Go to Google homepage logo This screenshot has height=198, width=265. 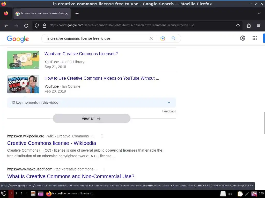pyautogui.click(x=18, y=39)
